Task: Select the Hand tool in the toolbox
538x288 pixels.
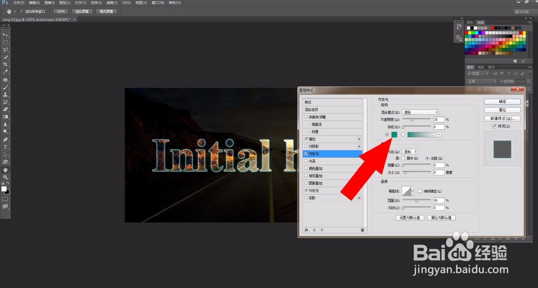Action: tap(5, 170)
